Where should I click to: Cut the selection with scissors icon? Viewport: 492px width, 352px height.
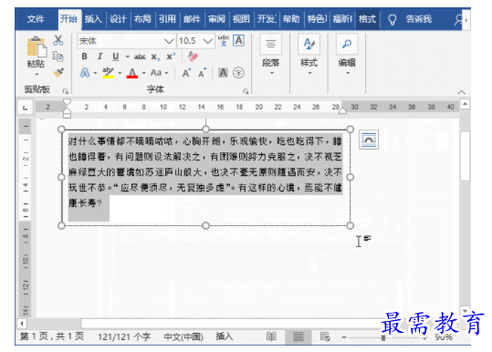[58, 40]
